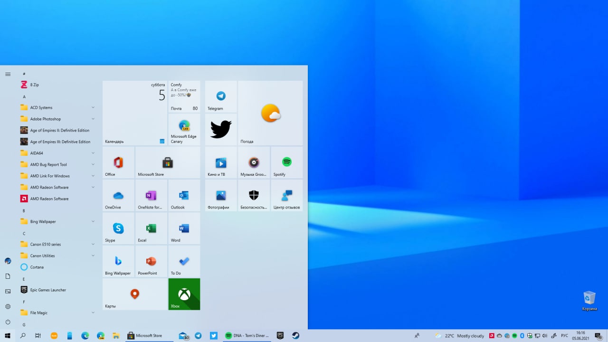608x342 pixels.
Task: Open the Погода weather tile
Action: coord(270,113)
